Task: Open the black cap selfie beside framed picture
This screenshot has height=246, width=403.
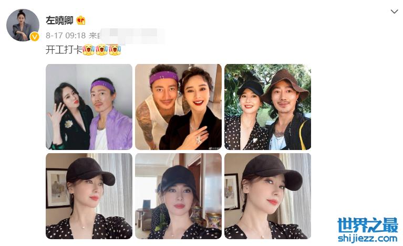Action: click(x=89, y=196)
